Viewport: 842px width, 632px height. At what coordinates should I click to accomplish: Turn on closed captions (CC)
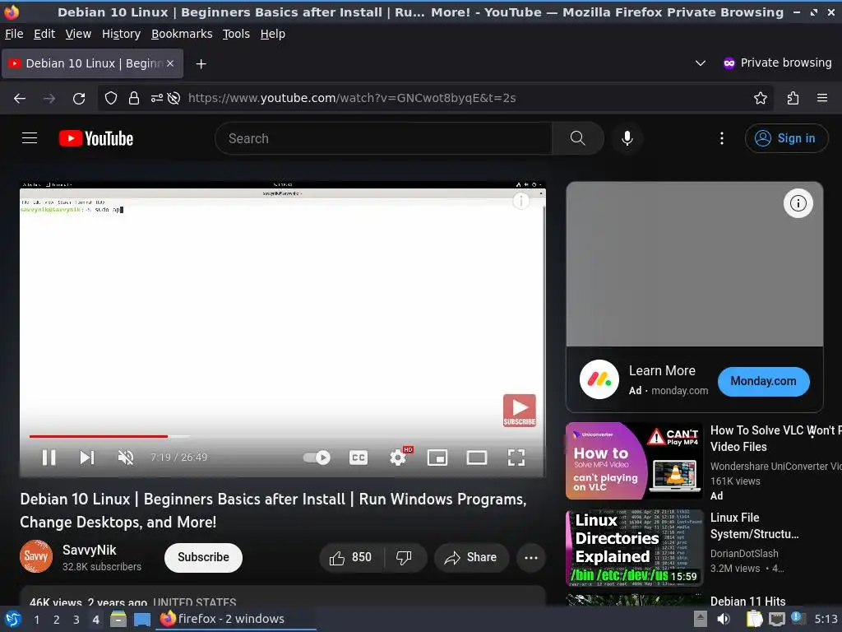tap(359, 458)
